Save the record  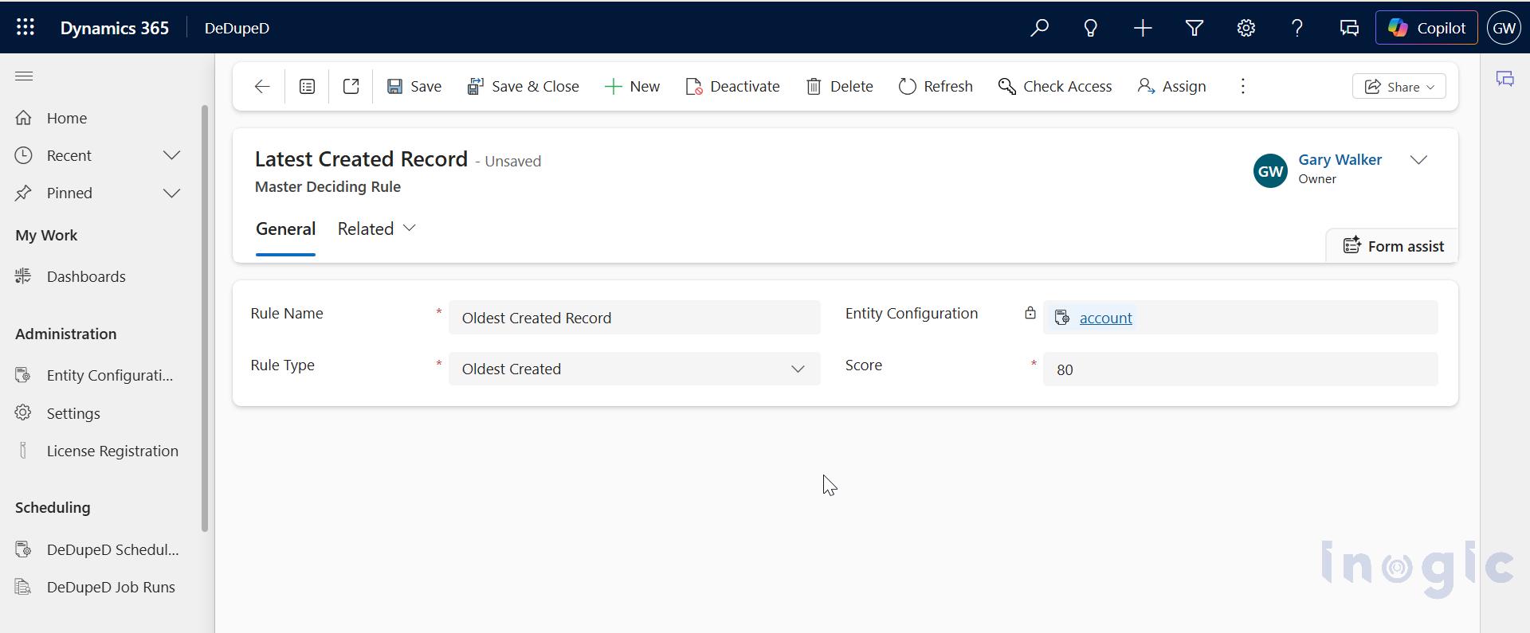coord(414,86)
